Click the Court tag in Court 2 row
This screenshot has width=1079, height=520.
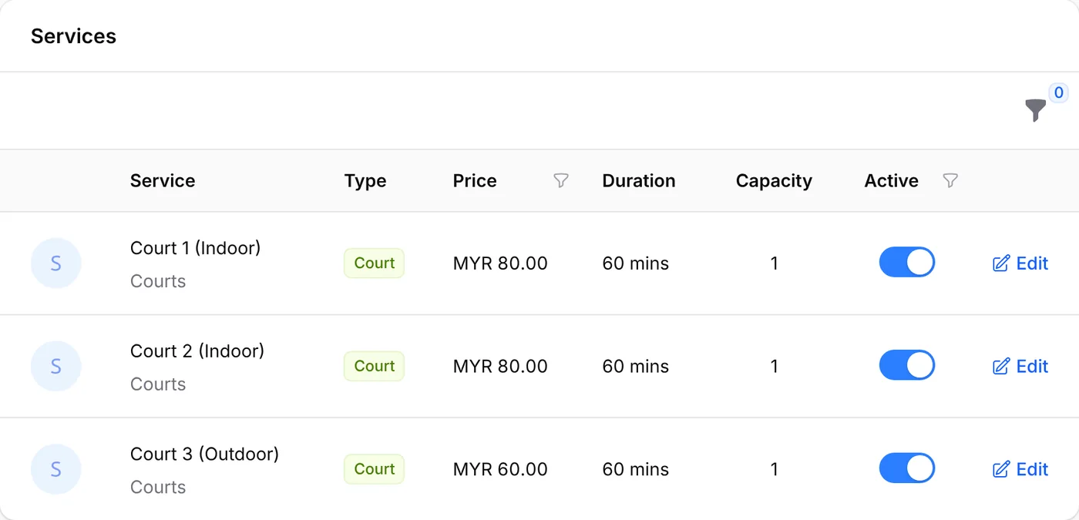coord(374,367)
